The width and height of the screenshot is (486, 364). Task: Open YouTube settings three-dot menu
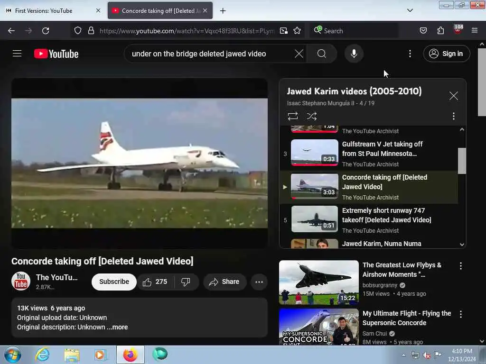tap(410, 54)
